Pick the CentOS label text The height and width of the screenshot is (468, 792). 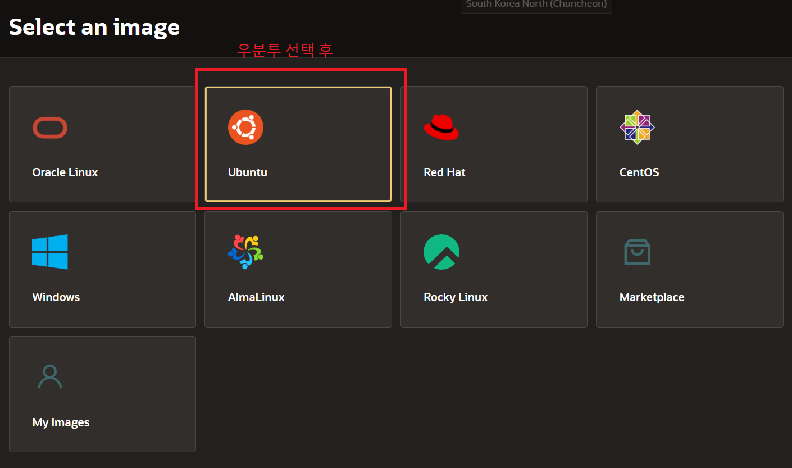[x=639, y=172]
